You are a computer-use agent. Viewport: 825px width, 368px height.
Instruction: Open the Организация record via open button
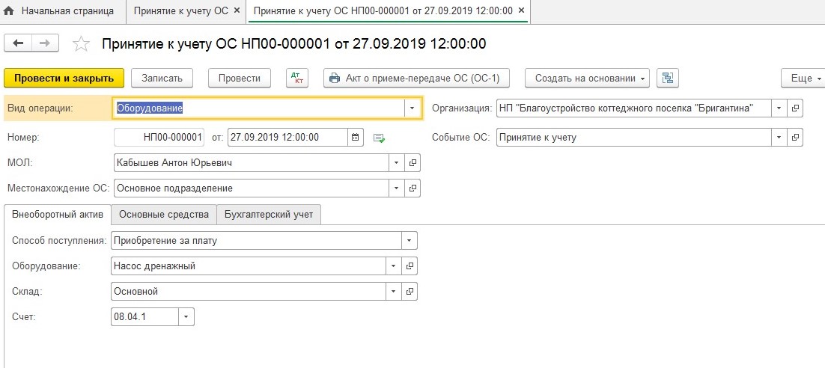pos(796,108)
